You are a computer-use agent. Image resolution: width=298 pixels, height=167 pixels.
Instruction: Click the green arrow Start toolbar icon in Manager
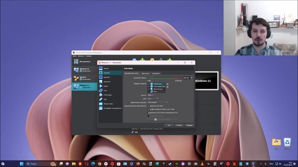coord(169,59)
